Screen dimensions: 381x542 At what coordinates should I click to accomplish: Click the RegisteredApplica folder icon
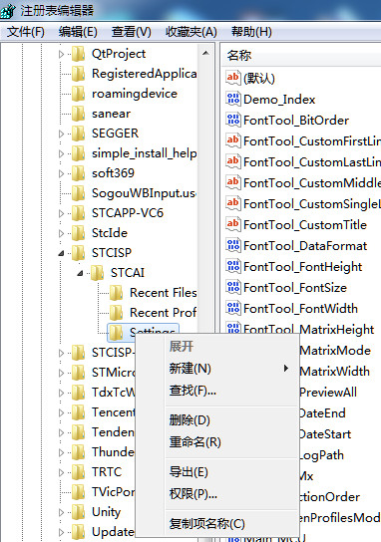(79, 74)
